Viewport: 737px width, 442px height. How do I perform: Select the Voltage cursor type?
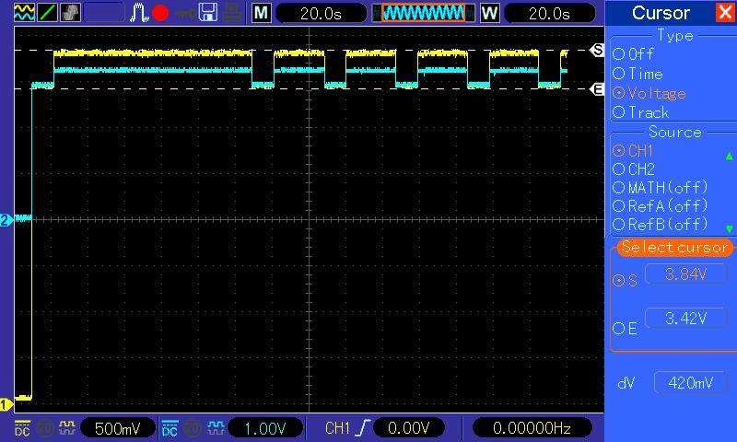(649, 93)
